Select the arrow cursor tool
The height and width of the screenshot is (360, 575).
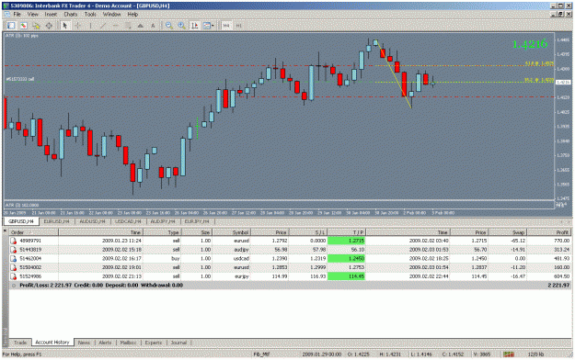click(65, 26)
